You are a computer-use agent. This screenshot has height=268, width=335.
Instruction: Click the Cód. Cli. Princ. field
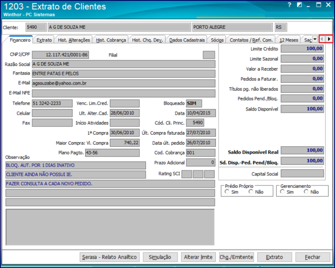(195, 123)
